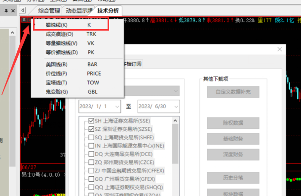Click the 低3879.8 value
The image size is (301, 196).
coord(189,20)
